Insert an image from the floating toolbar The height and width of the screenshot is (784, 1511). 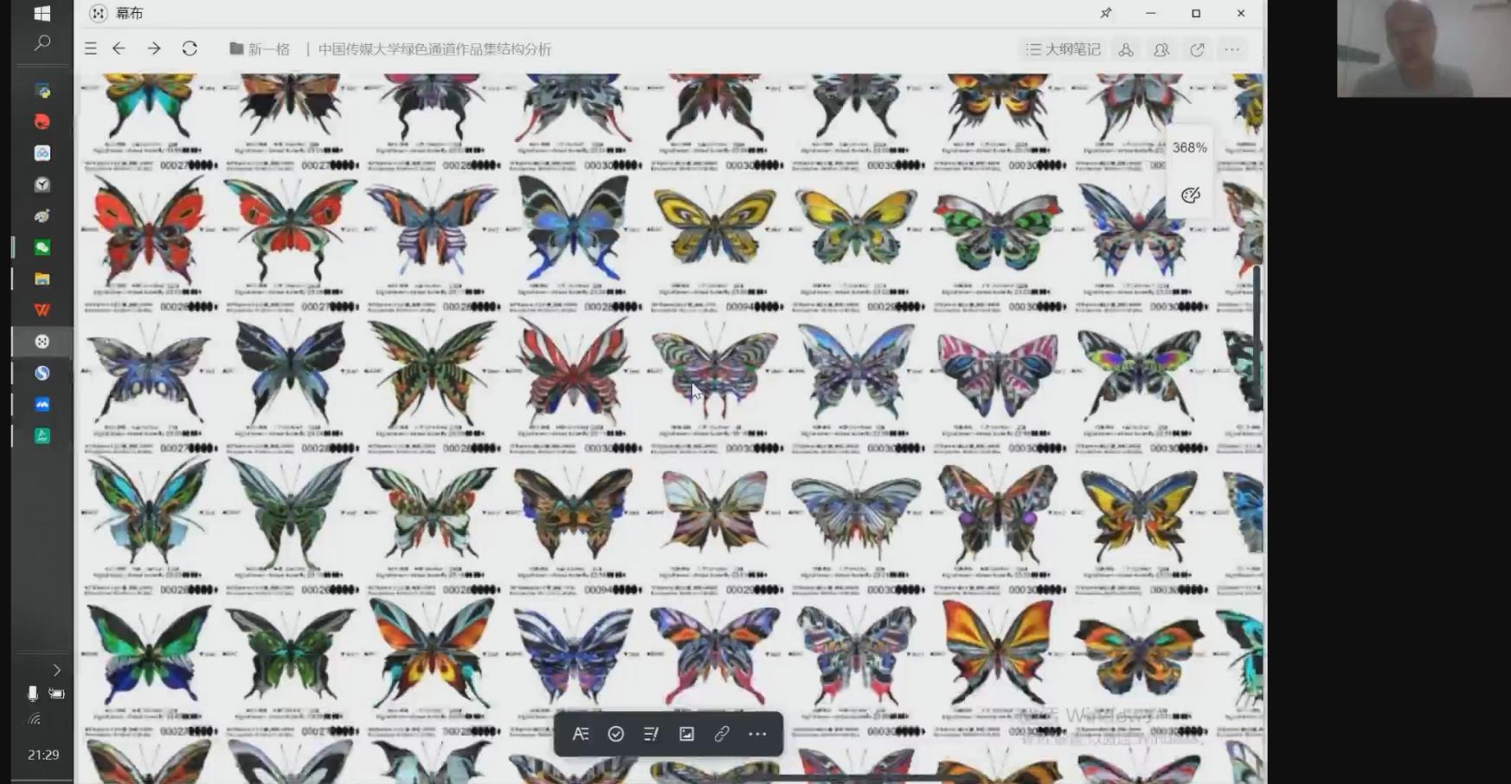(686, 734)
